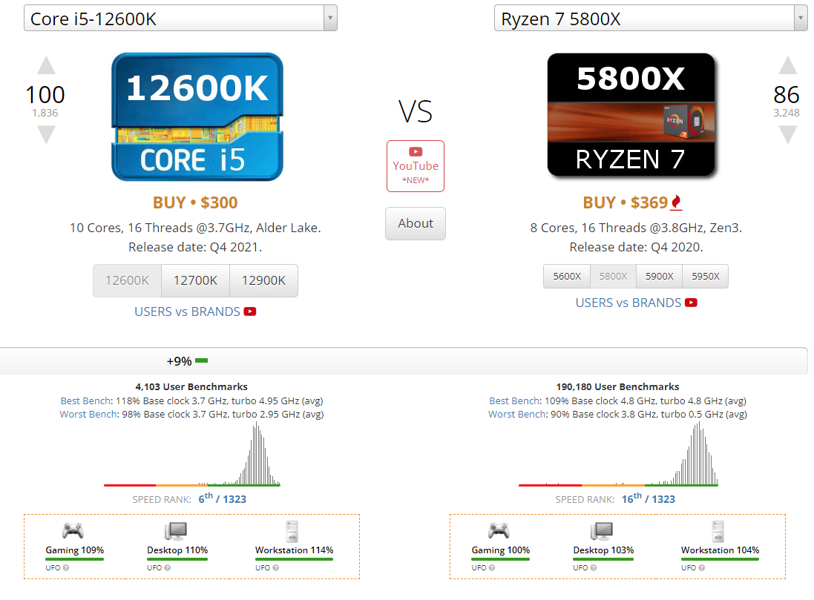The height and width of the screenshot is (600, 814).
Task: Open Ryzen 7 5800X CPU dropdown
Action: pyautogui.click(x=651, y=18)
